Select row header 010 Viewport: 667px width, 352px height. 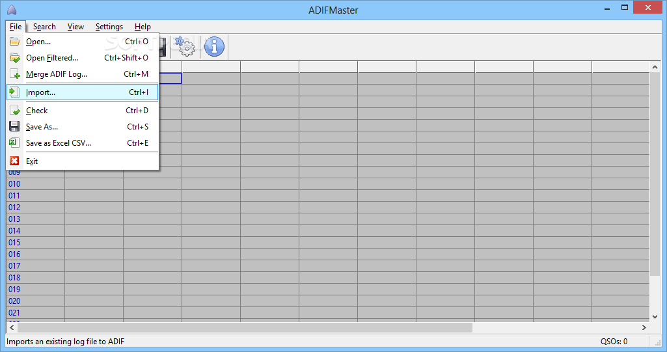tap(35, 184)
